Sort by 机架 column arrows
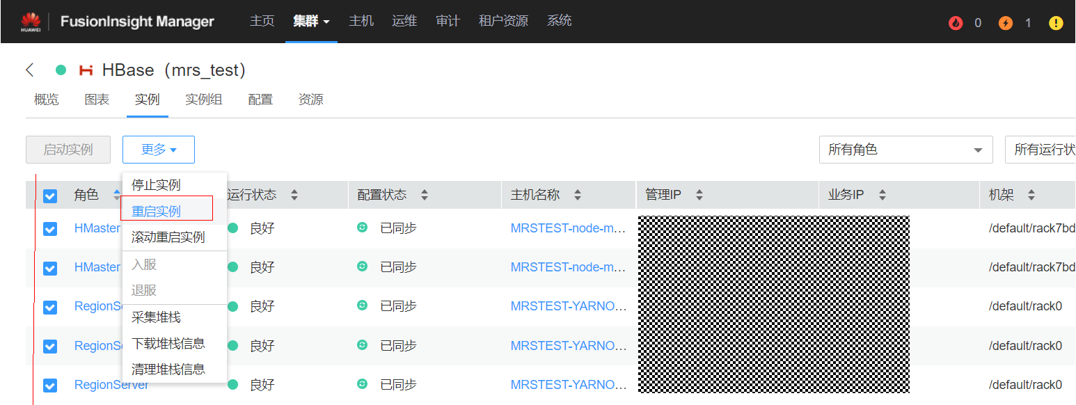The image size is (1076, 405). tap(1031, 195)
